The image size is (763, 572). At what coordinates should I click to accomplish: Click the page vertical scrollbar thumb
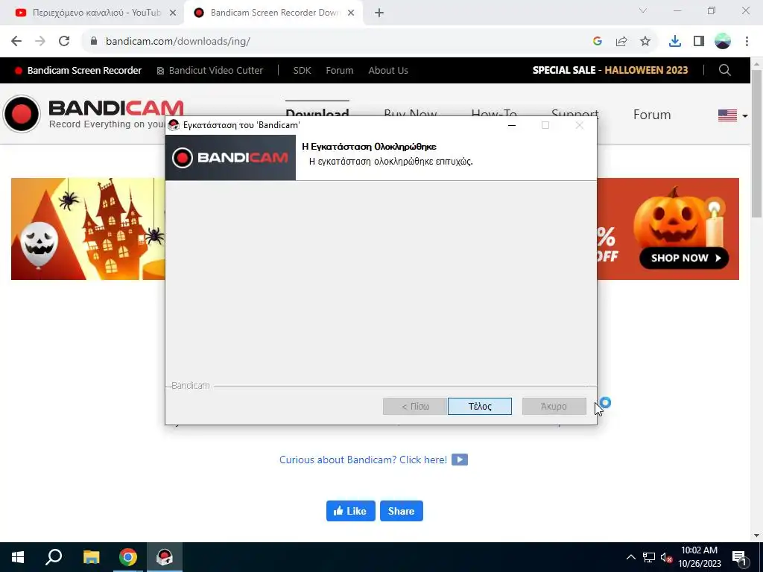[x=756, y=144]
